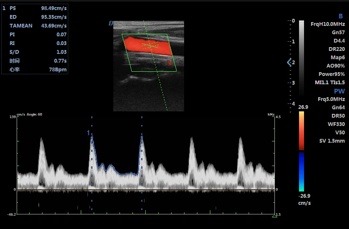Select the PW mode label
The width and height of the screenshot is (349, 229).
pos(339,91)
